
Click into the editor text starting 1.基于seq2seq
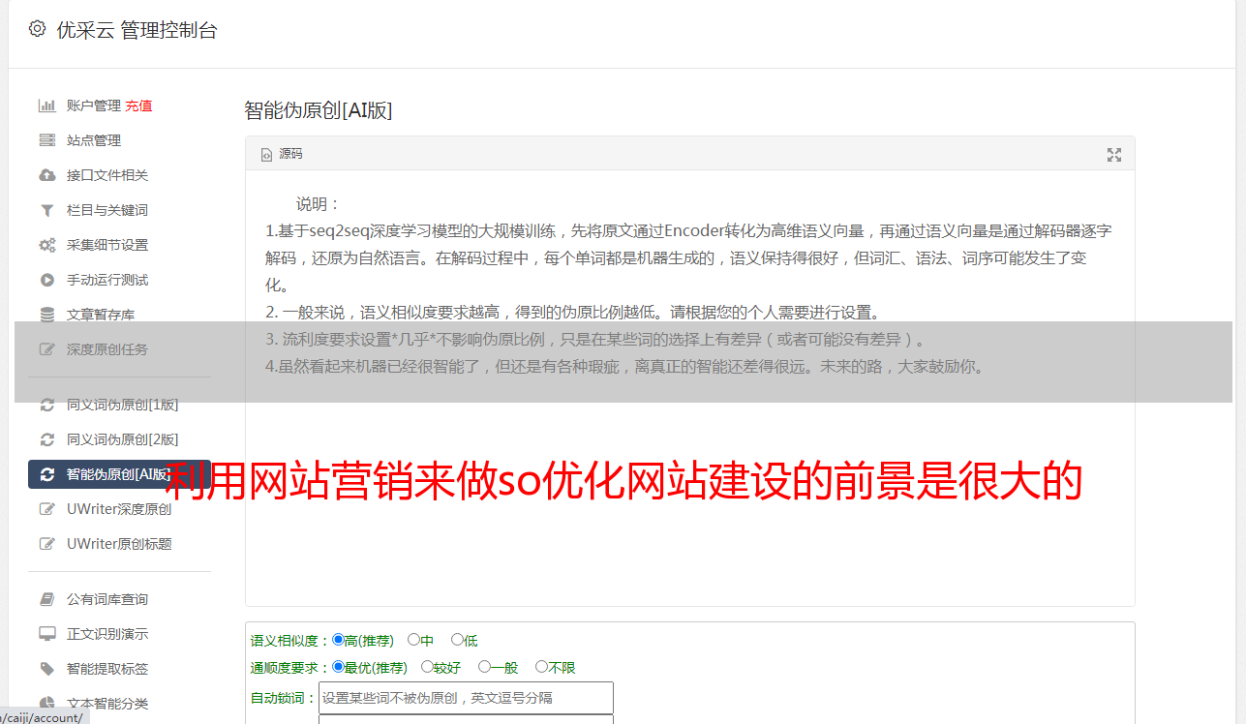pyautogui.click(x=688, y=258)
